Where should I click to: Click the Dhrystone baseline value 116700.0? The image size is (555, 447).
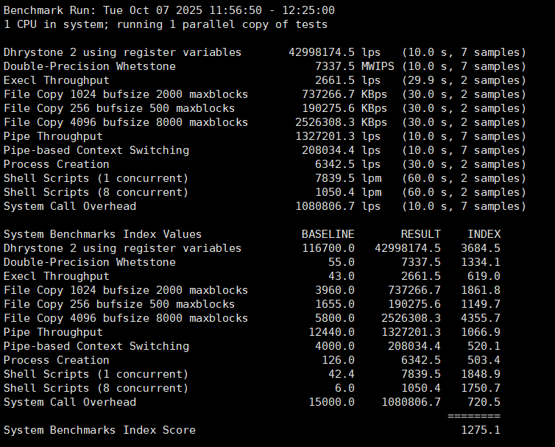click(328, 248)
